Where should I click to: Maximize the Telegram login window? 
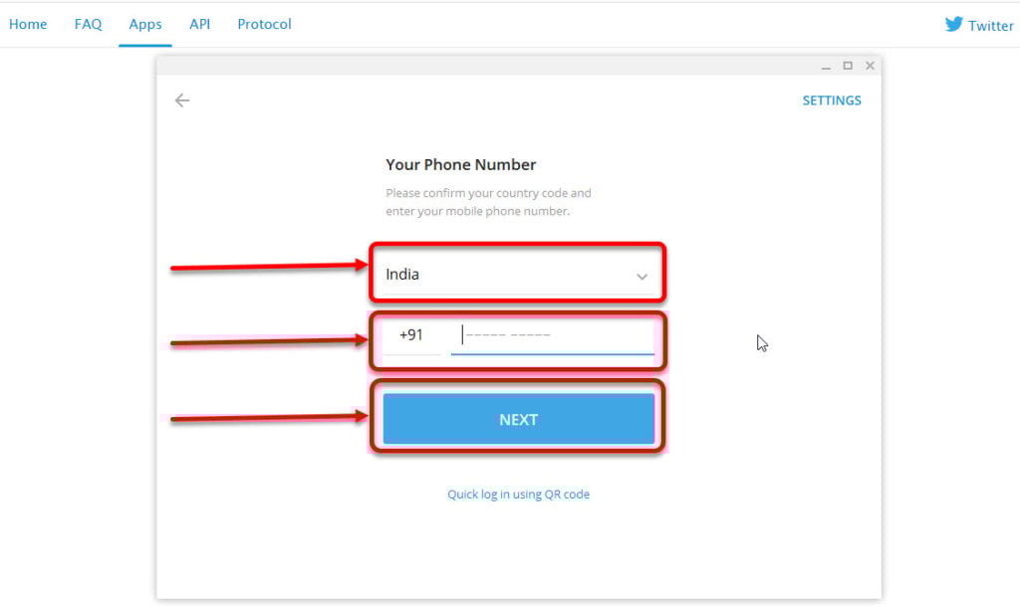point(848,66)
